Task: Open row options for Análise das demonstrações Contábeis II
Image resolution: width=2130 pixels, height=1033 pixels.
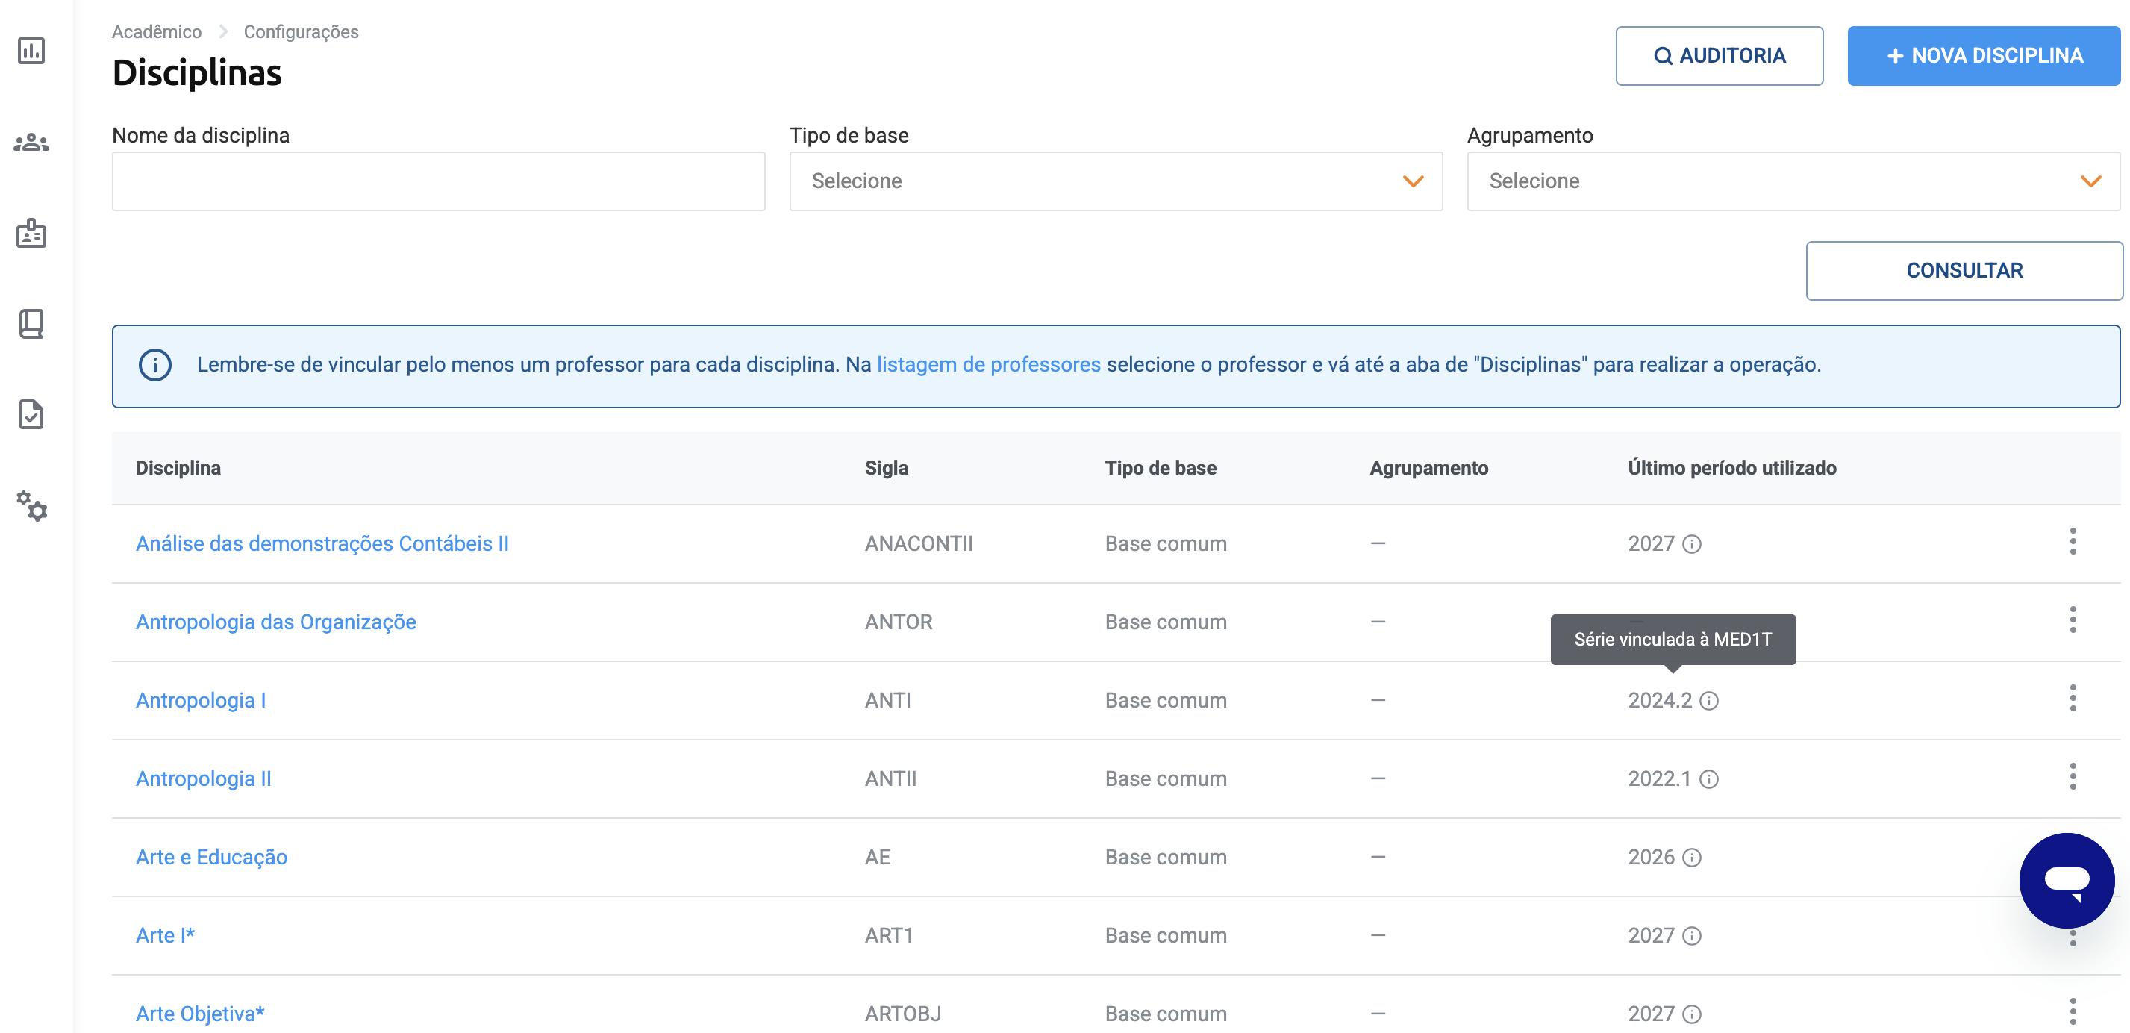Action: coord(2073,541)
